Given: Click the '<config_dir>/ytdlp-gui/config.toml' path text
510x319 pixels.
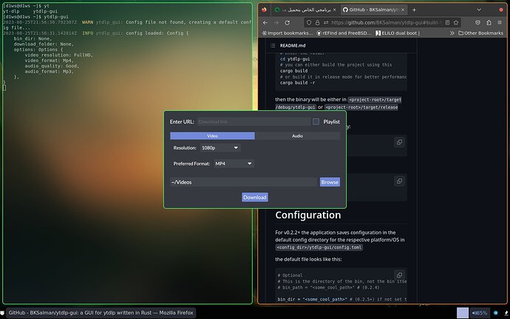Looking at the screenshot, I should click(x=319, y=247).
